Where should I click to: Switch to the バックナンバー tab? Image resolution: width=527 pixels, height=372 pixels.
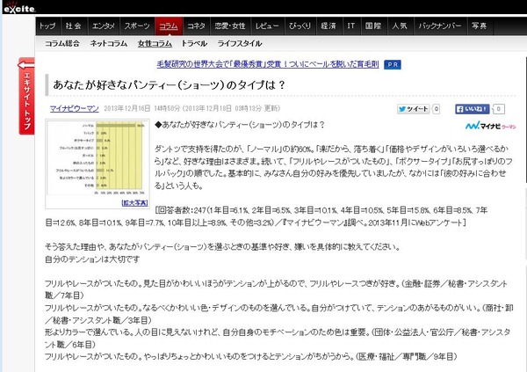pos(440,26)
